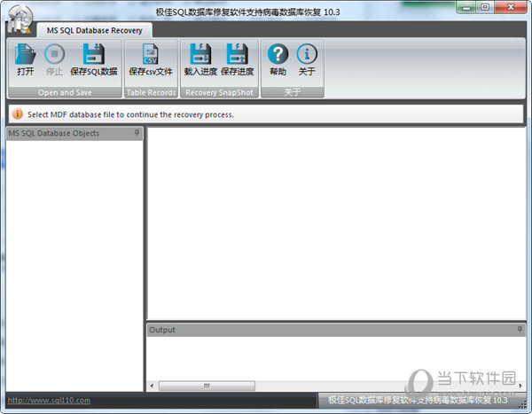Screen dimensions: 532x414
Task: Click the Select MDF database file message
Action: 130,114
